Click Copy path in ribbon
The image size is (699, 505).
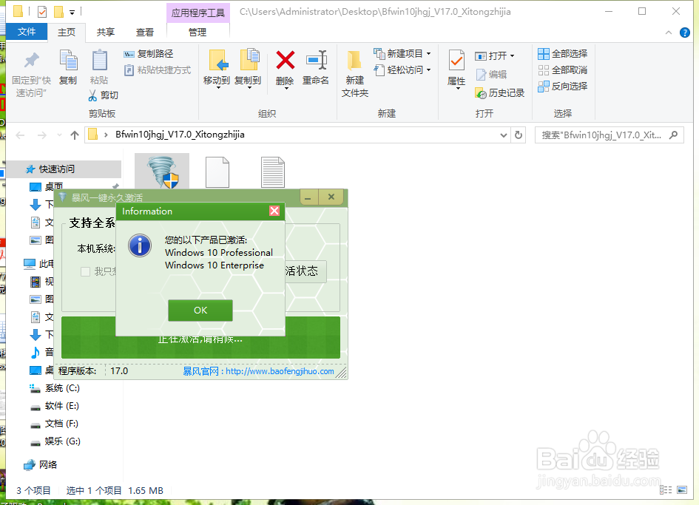click(149, 53)
